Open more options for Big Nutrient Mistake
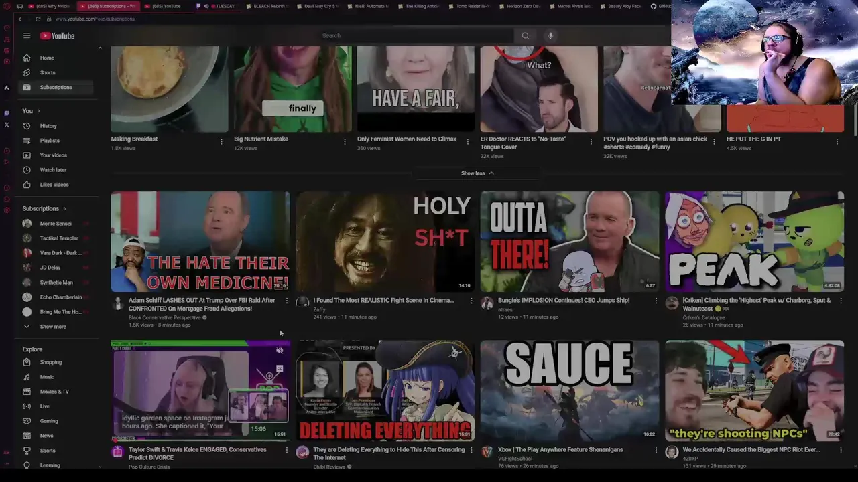The height and width of the screenshot is (482, 858). (345, 141)
